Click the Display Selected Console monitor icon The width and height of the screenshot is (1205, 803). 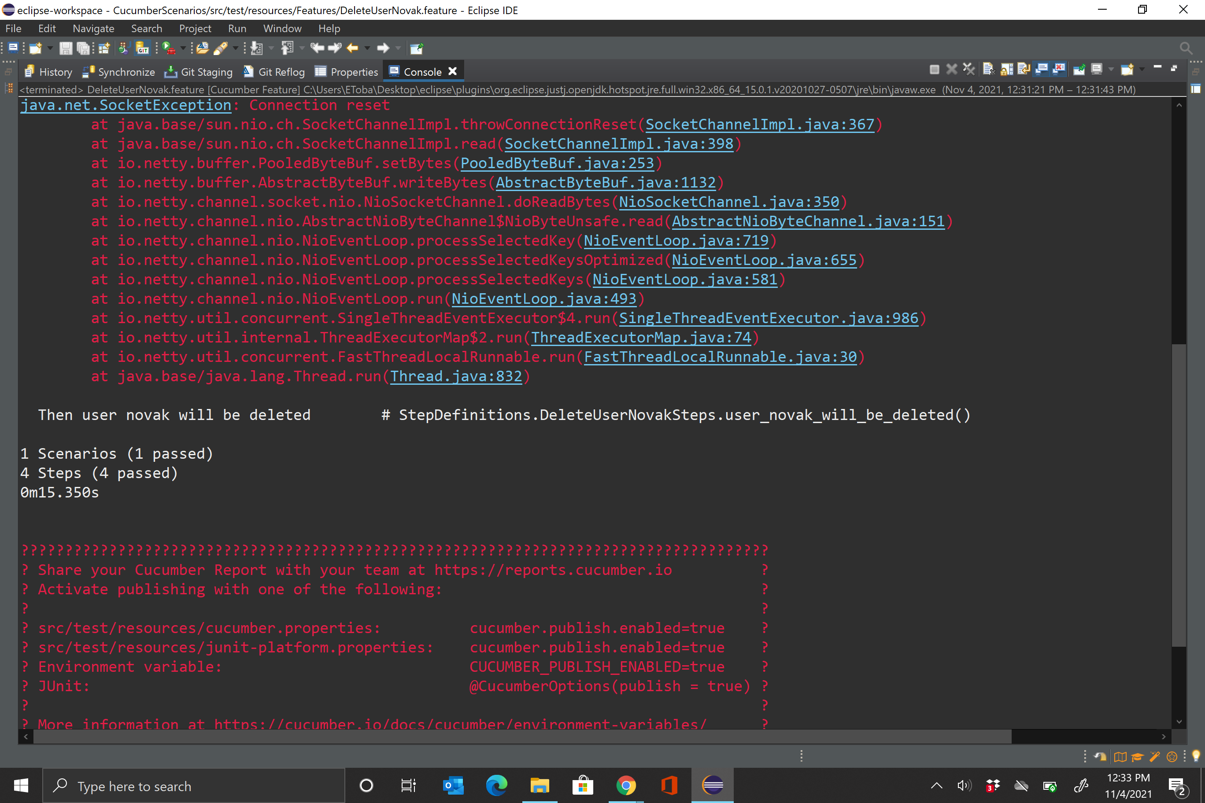(1096, 69)
